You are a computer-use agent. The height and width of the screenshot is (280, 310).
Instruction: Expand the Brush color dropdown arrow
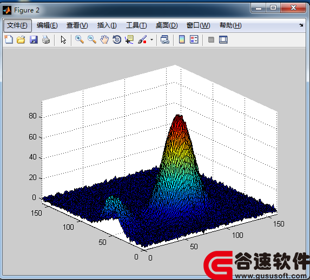[x=151, y=39]
